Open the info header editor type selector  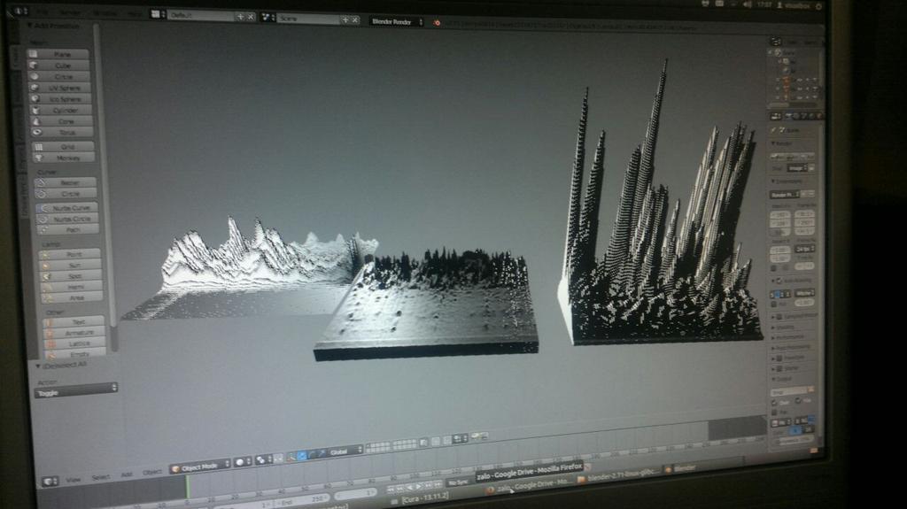click(19, 11)
